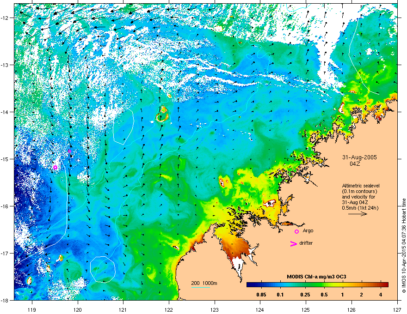The height and width of the screenshot is (314, 407).
Task: Click latitude axis label -14
Action: (x=5, y=112)
